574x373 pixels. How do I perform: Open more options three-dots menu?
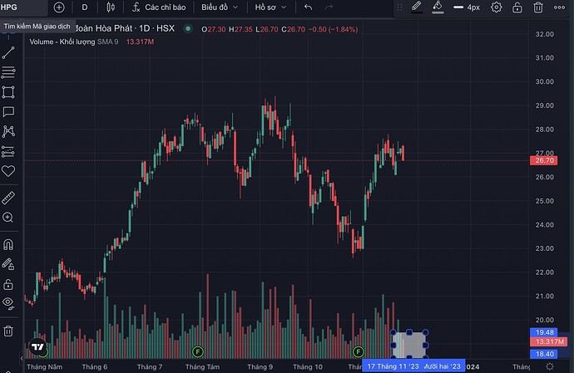tap(559, 7)
